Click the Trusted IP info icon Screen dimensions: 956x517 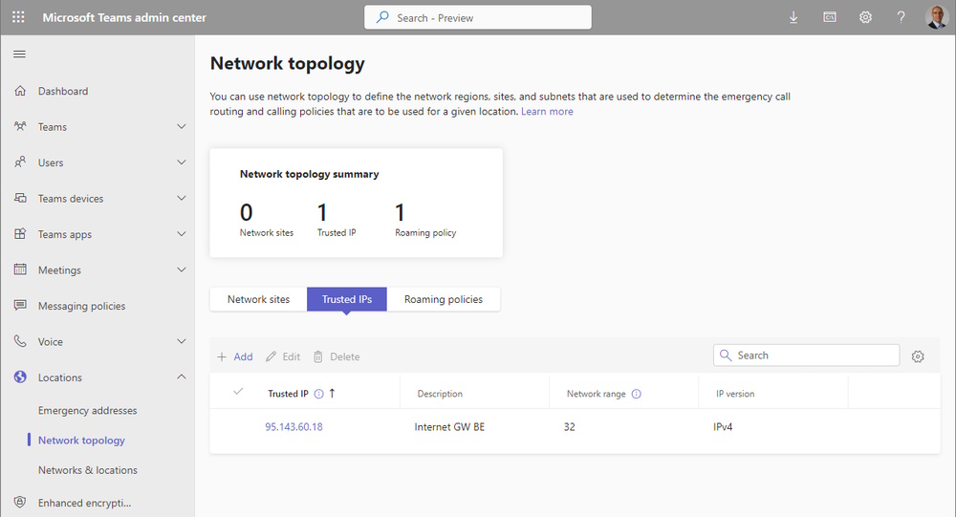(x=319, y=394)
